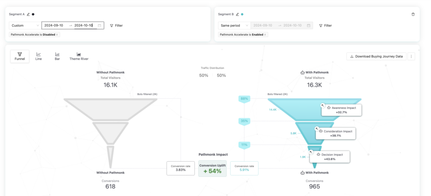This screenshot has width=431, height=196.
Task: Click the Decision Impact cursor icon
Action: click(x=311, y=152)
